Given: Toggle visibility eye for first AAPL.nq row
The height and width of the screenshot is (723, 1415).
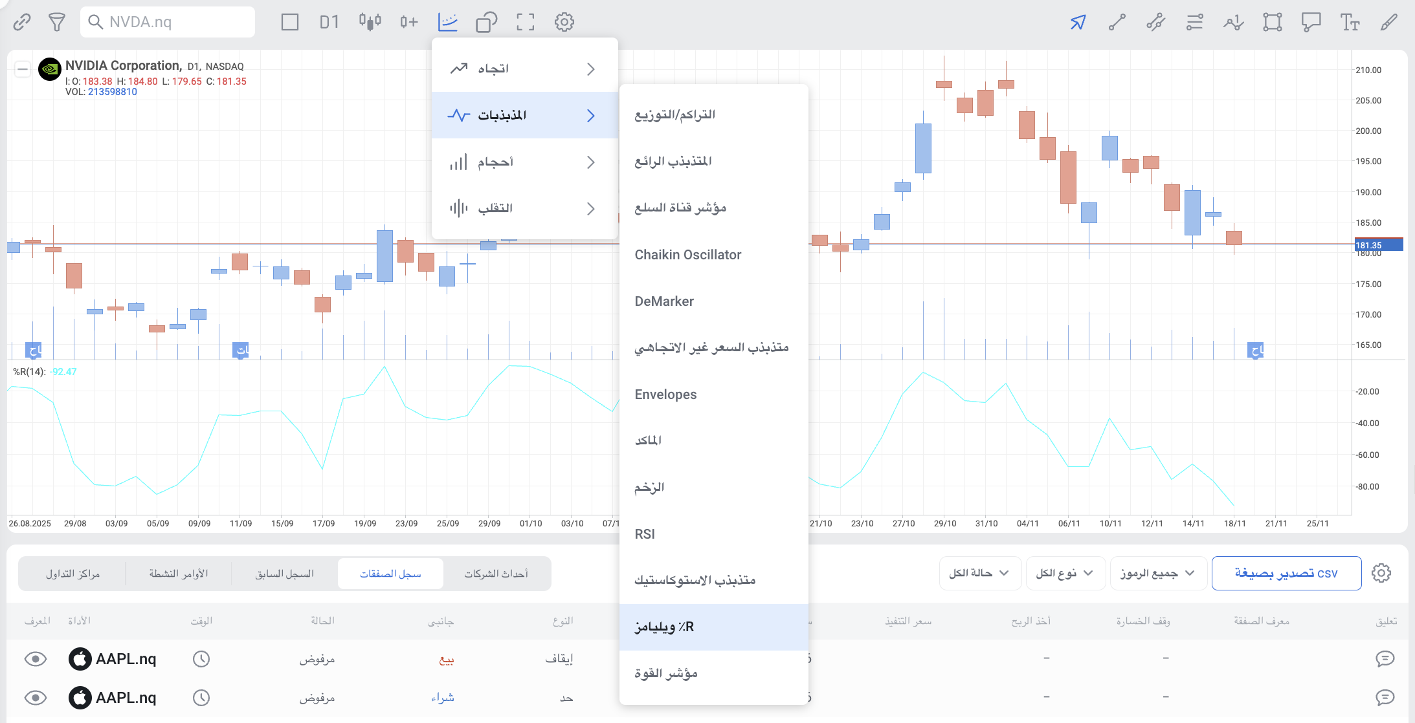Looking at the screenshot, I should click(36, 659).
